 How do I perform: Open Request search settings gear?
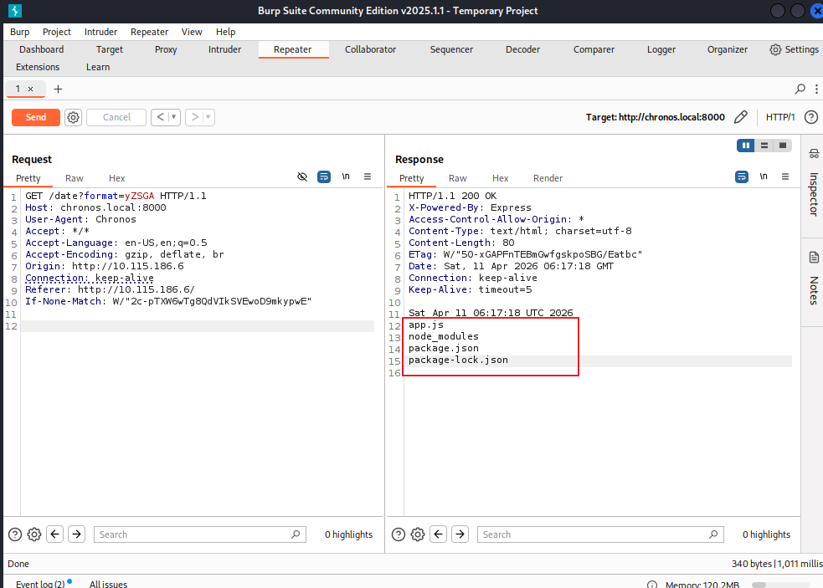tap(34, 534)
